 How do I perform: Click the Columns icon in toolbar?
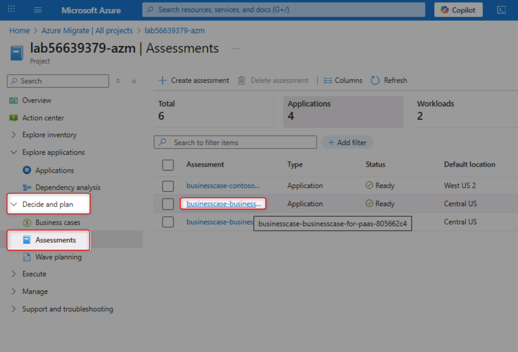[x=328, y=81]
